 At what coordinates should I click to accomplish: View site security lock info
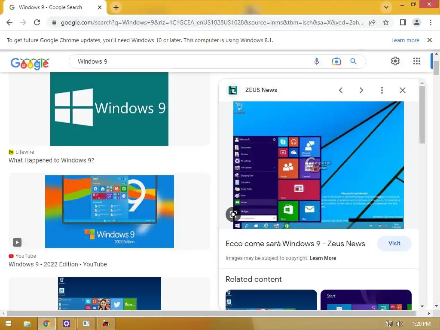54,22
